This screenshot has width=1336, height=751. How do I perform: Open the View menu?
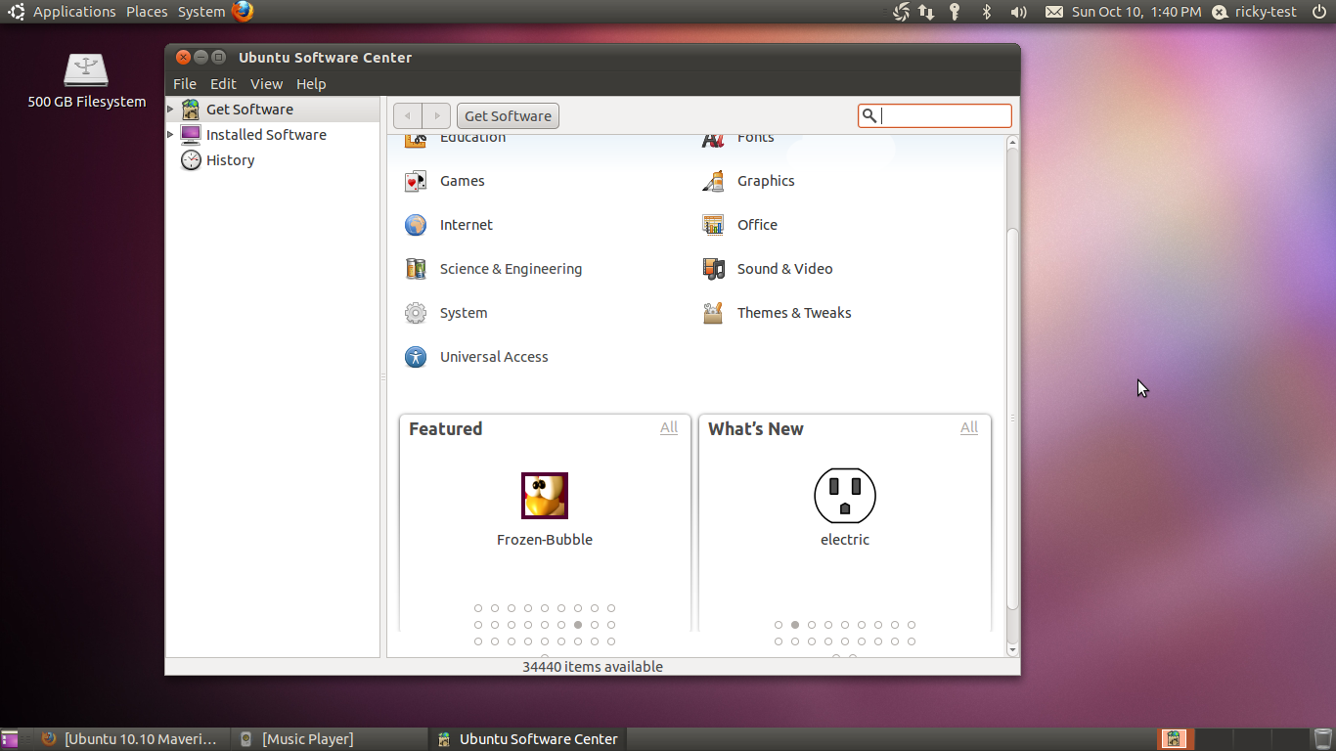[x=266, y=84]
